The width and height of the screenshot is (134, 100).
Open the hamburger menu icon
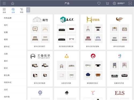pyautogui.click(x=4, y=3)
